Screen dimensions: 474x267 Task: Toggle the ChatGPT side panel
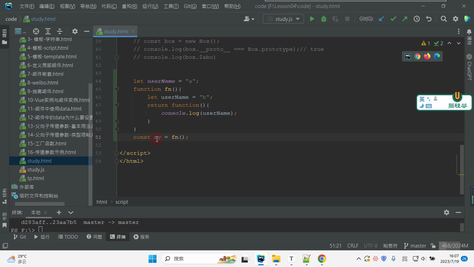coord(469,67)
